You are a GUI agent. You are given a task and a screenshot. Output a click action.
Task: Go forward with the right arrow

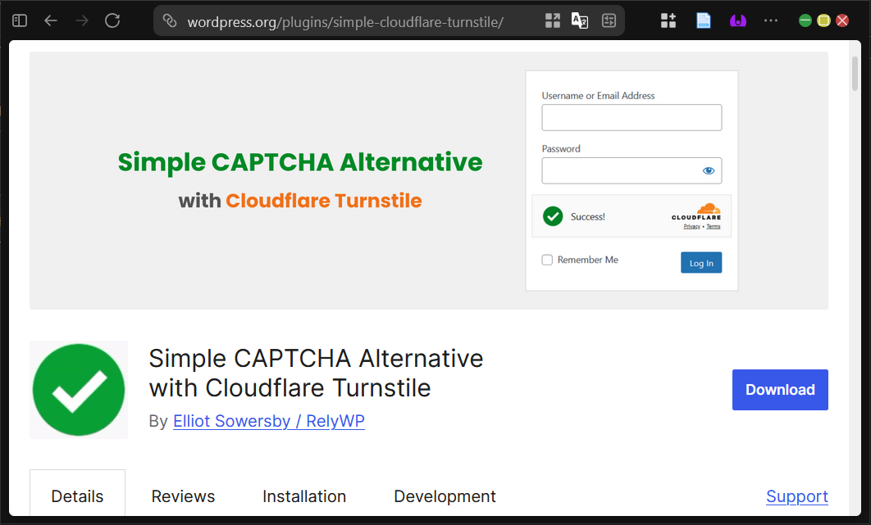82,20
